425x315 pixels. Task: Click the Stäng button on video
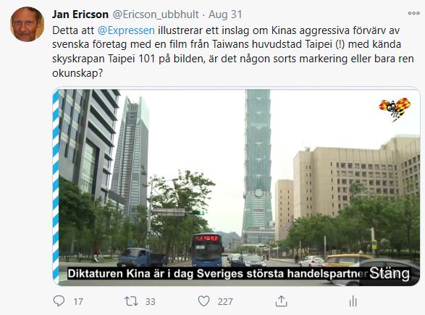point(390,273)
